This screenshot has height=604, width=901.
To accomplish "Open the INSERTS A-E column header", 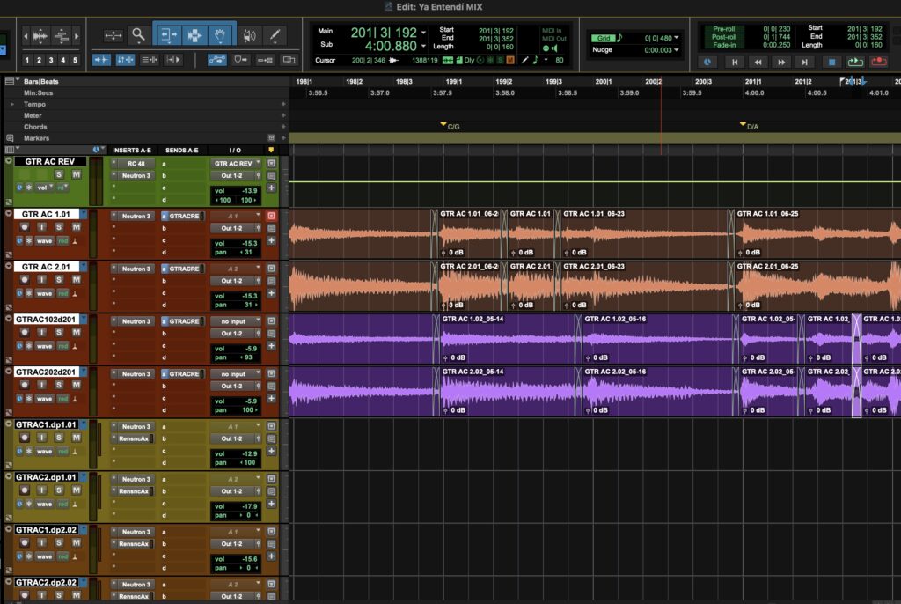I will coord(132,151).
